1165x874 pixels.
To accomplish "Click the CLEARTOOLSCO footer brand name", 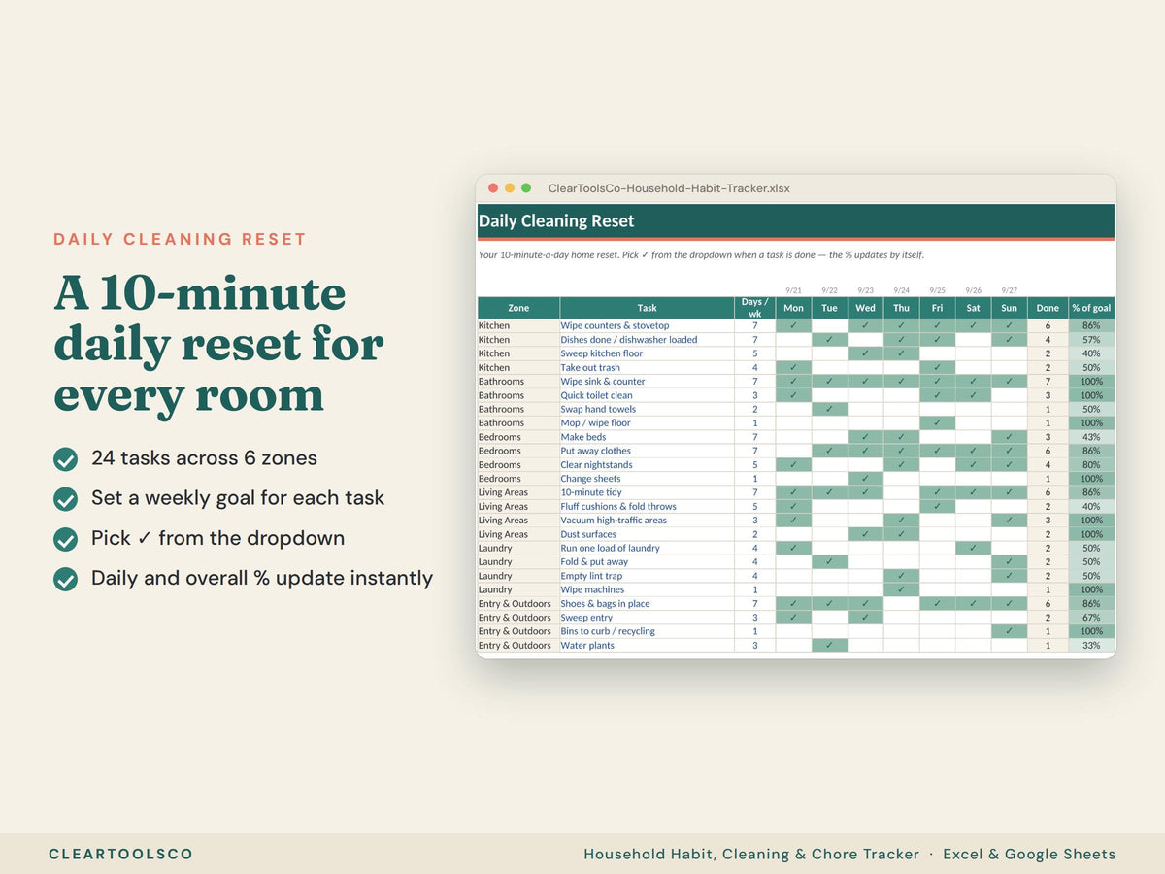I will pyautogui.click(x=120, y=855).
